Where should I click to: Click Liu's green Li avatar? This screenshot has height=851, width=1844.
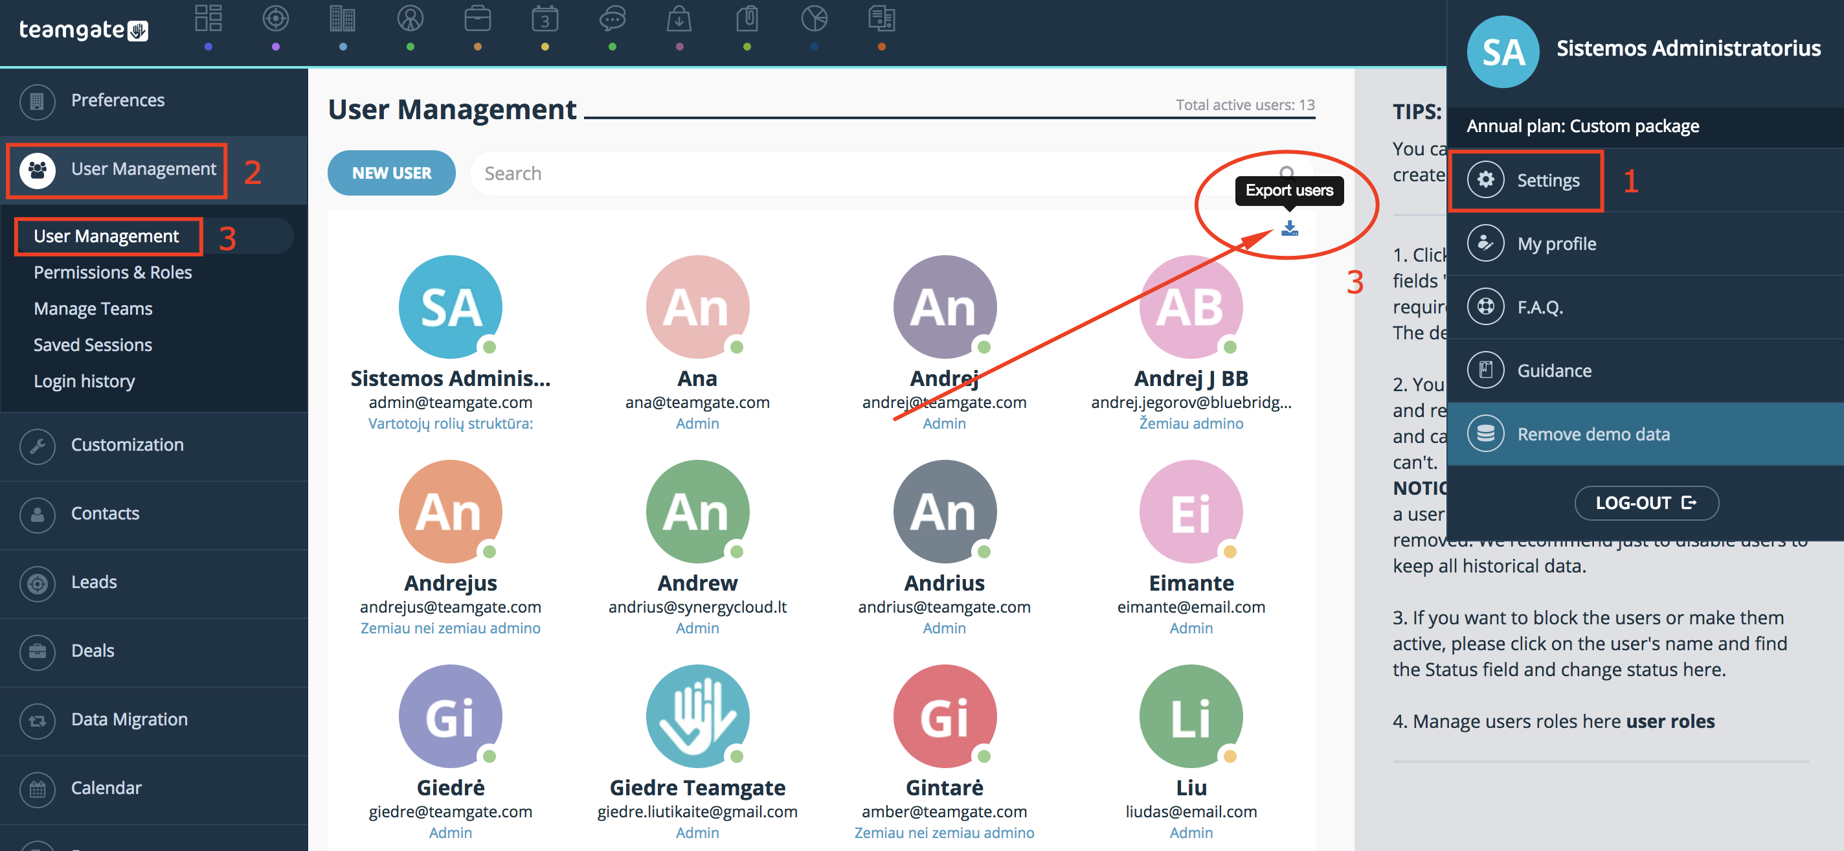pyautogui.click(x=1191, y=716)
